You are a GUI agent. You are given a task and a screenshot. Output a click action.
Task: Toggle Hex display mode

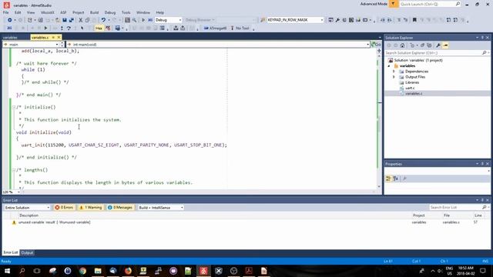(99, 28)
